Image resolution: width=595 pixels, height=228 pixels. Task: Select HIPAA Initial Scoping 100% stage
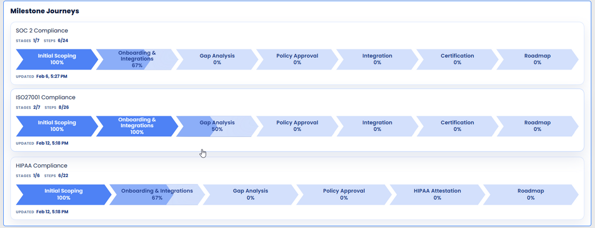coord(63,194)
